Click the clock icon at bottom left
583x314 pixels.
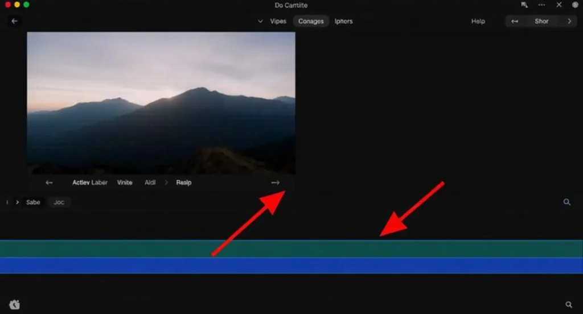pyautogui.click(x=14, y=304)
